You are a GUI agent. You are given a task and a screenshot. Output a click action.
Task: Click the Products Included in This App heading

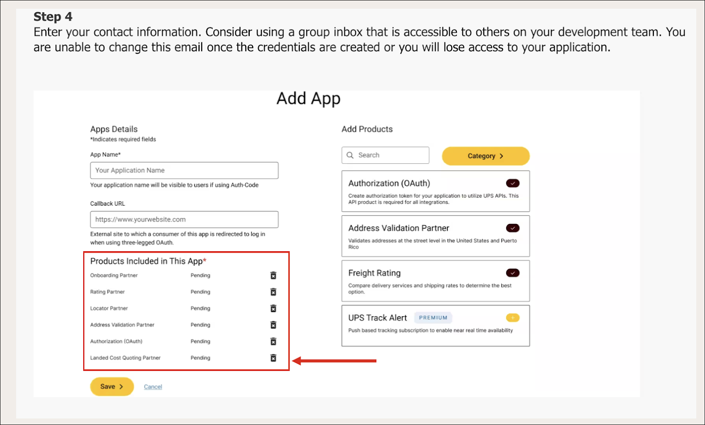tap(148, 261)
